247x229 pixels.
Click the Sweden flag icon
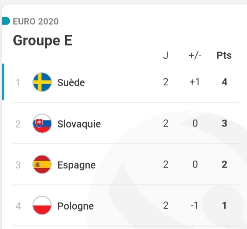42,82
